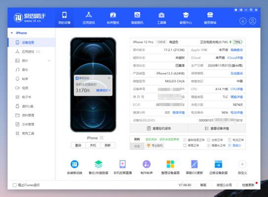Open the 工具箱 toolbox tab
The image size is (268, 197).
(x=162, y=18)
